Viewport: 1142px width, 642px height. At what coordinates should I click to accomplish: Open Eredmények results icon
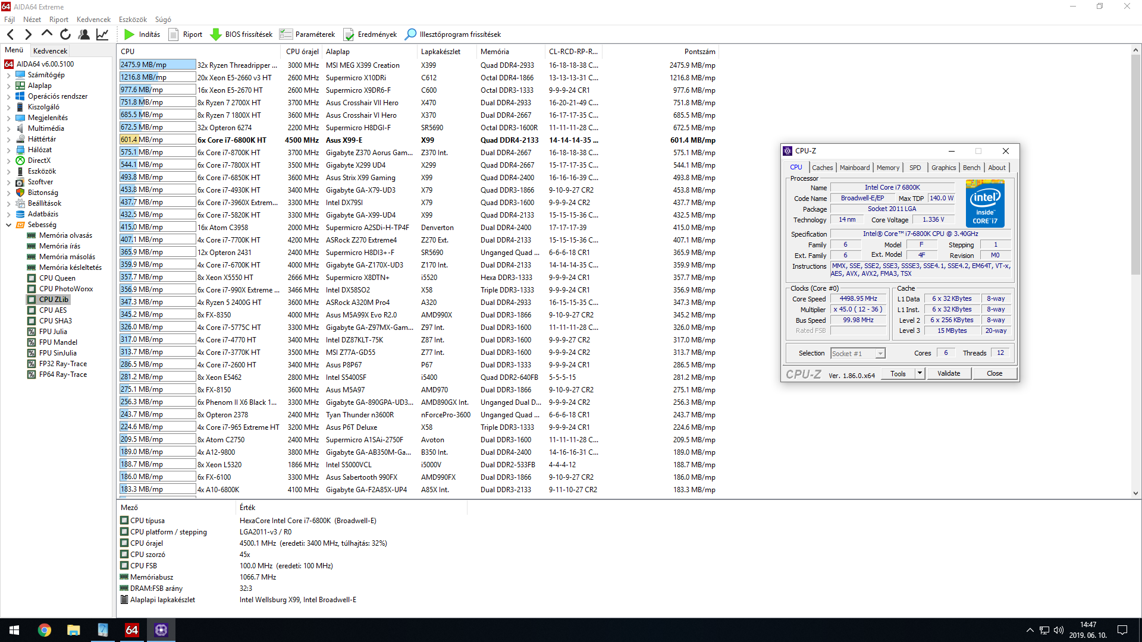(349, 34)
